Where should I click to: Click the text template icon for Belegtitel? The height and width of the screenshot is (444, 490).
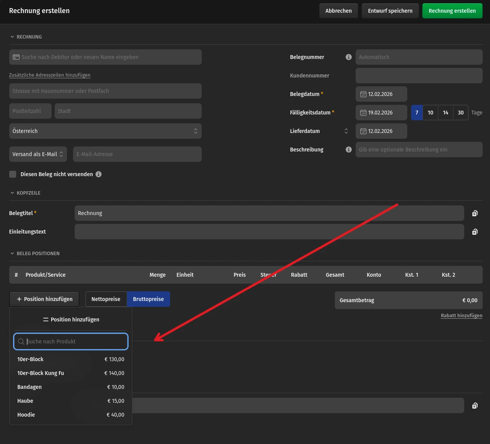pos(475,213)
